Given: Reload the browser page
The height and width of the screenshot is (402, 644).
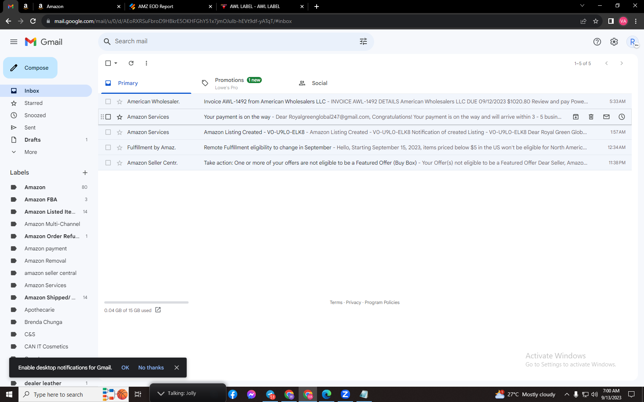Looking at the screenshot, I should point(33,21).
